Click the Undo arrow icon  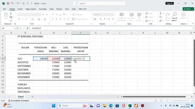(12, 3)
